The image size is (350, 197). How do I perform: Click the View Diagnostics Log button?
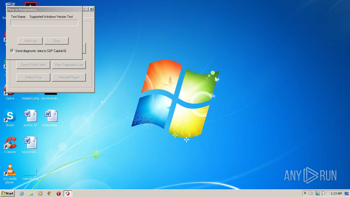(x=69, y=65)
